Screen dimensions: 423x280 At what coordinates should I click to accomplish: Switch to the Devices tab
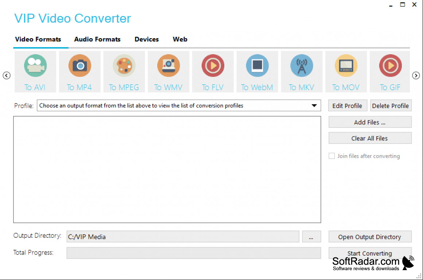coord(147,39)
